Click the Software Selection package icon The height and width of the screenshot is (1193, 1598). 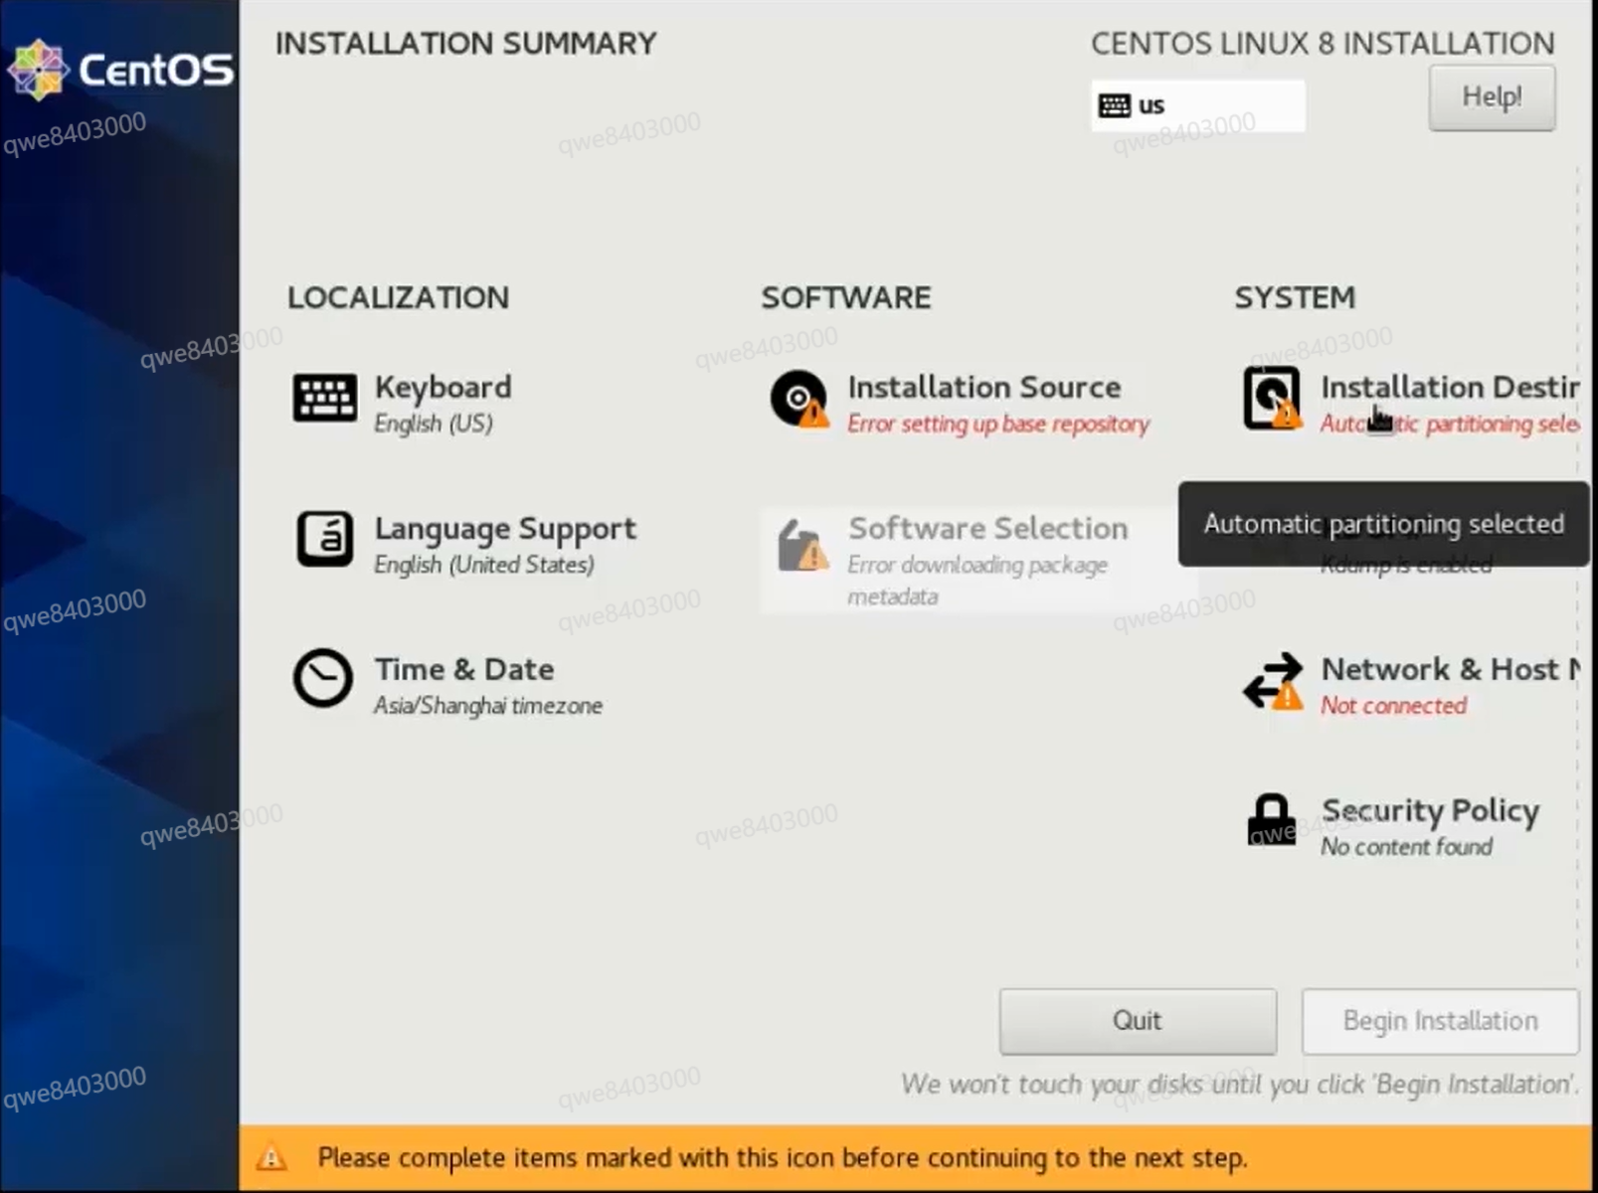(801, 545)
